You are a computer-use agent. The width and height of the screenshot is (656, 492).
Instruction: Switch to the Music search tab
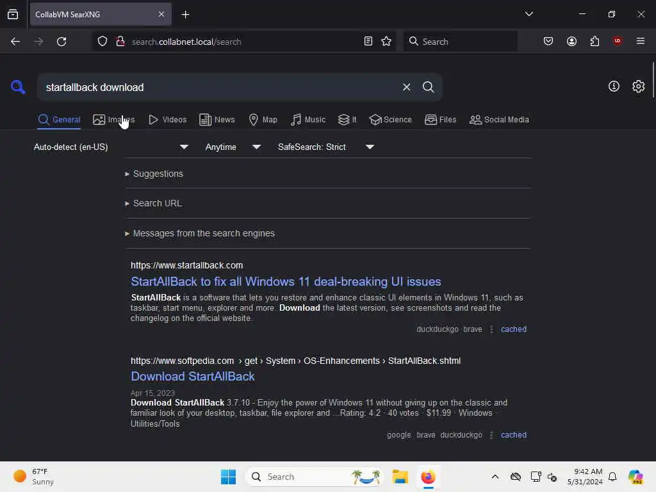308,120
